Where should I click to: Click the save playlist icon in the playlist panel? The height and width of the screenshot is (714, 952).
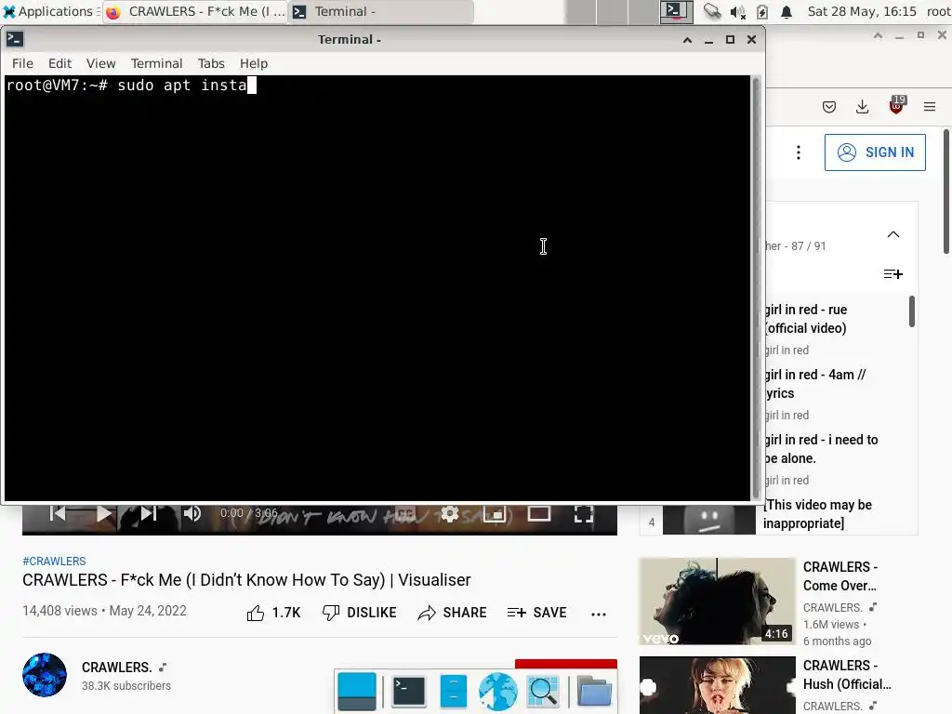pos(893,274)
